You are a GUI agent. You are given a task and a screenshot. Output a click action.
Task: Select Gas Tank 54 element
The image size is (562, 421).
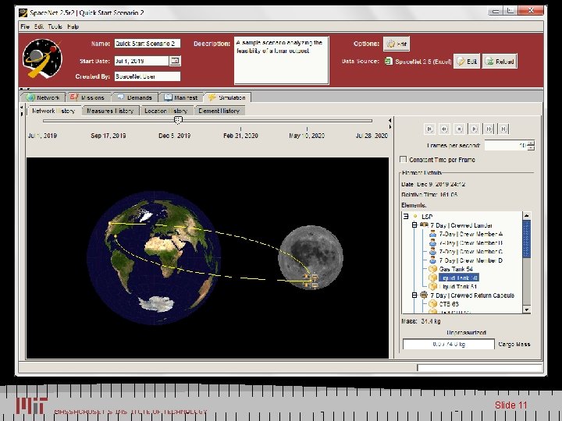tap(456, 269)
